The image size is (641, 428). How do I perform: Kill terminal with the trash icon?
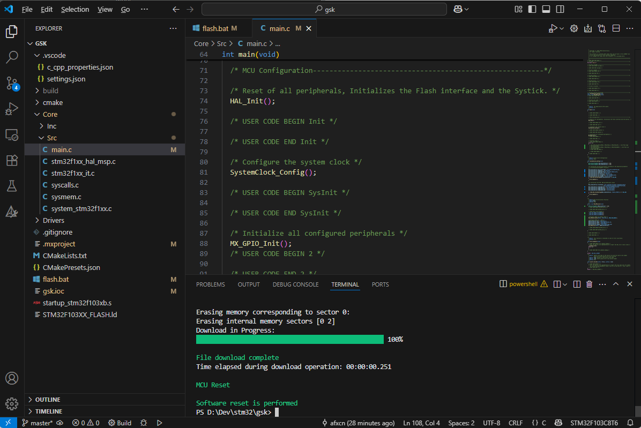[589, 284]
